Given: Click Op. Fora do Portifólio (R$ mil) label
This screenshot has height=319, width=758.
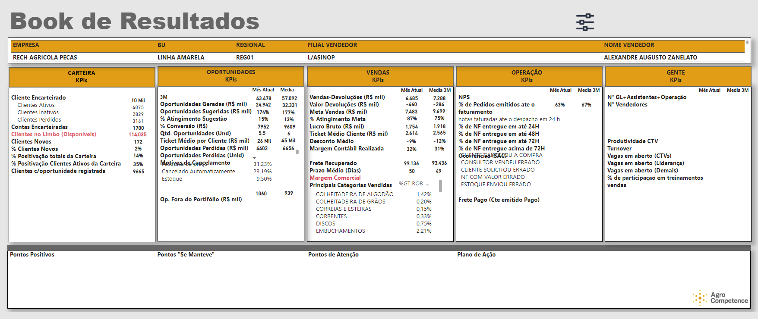Looking at the screenshot, I should pyautogui.click(x=201, y=200).
